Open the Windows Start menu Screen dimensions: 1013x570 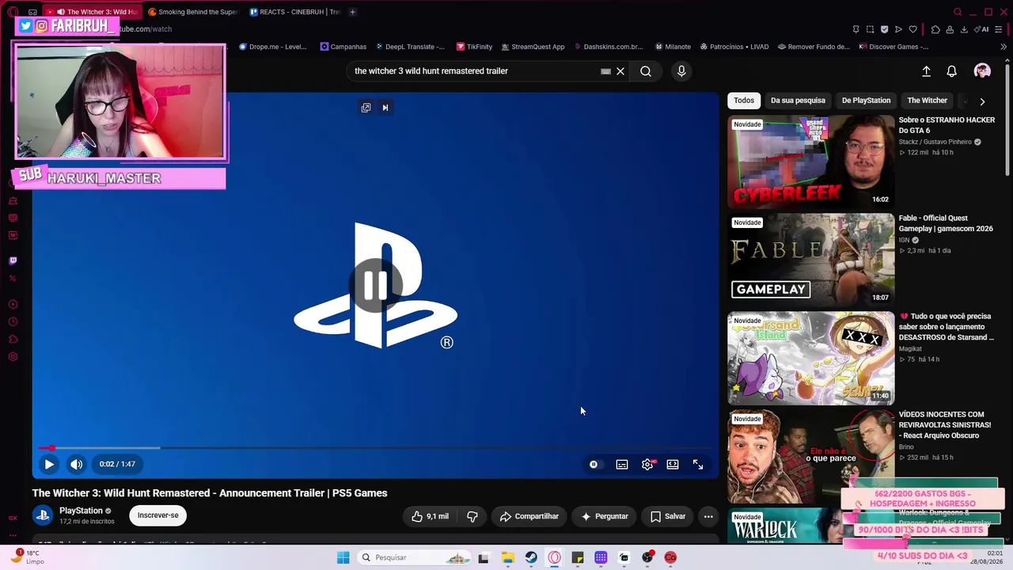click(343, 557)
